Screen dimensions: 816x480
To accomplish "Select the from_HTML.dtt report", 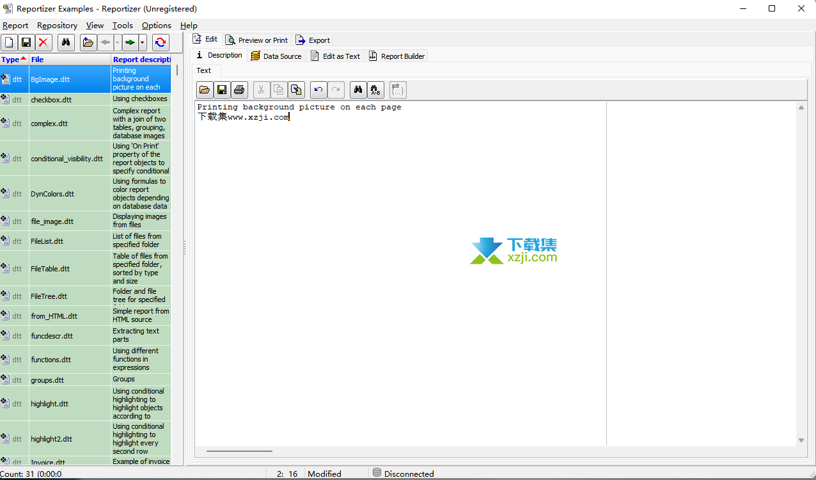I will coord(86,316).
